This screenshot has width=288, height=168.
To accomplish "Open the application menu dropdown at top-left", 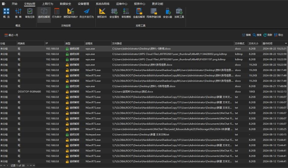I will (x=4, y=4).
